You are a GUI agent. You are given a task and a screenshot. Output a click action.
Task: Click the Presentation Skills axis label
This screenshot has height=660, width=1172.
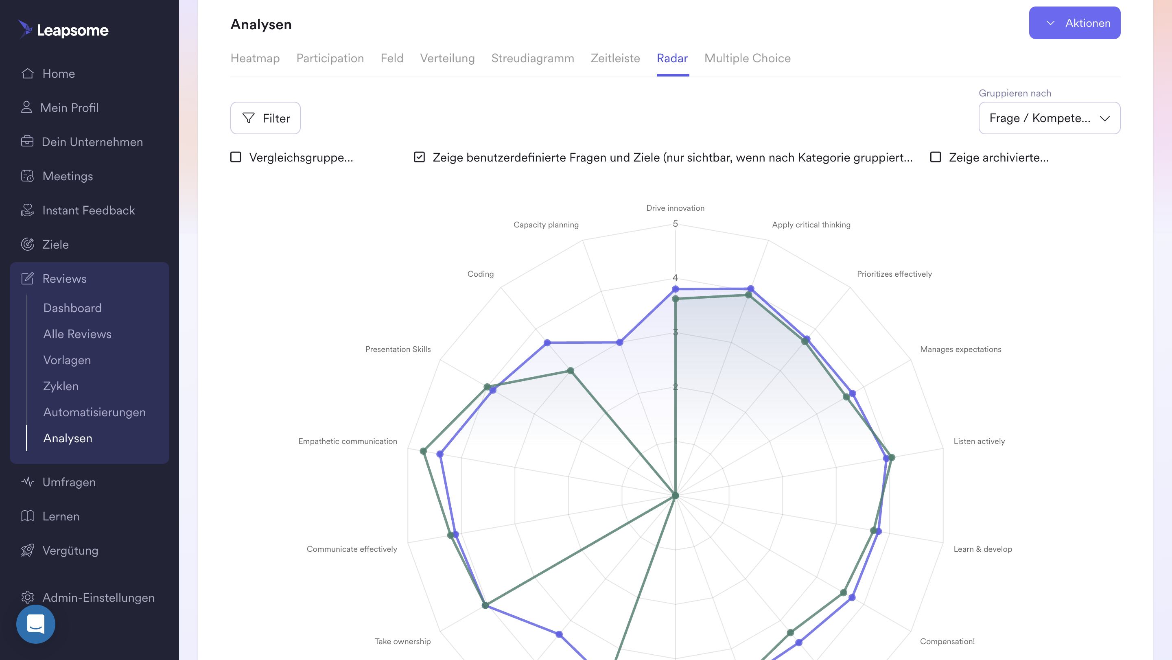(x=398, y=350)
